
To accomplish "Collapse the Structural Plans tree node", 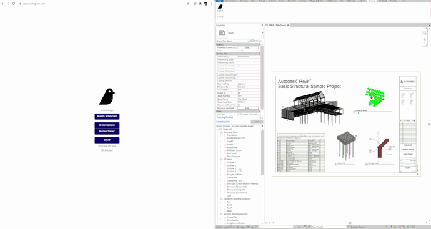I will point(220,132).
